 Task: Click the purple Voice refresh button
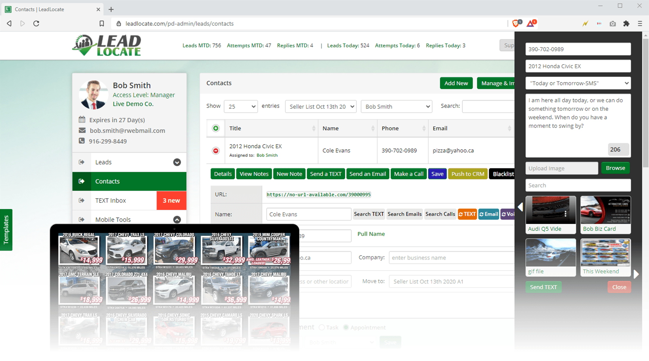[x=507, y=214]
